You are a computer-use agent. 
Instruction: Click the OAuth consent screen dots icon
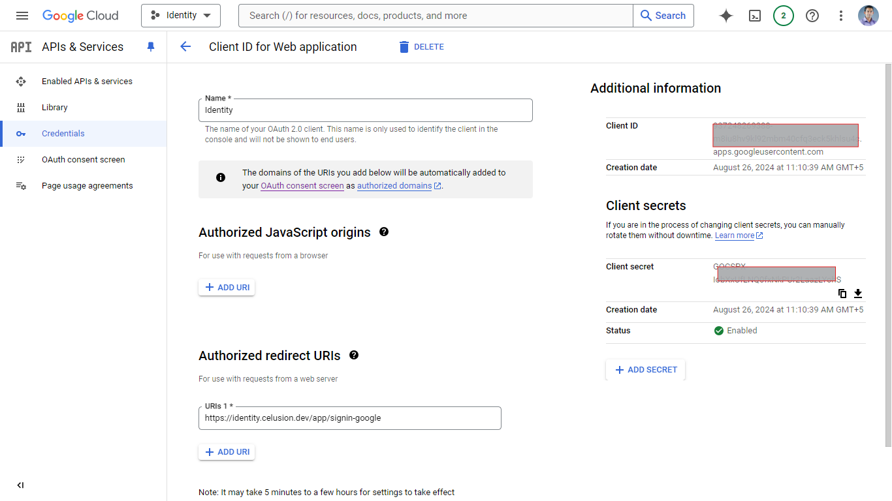click(x=21, y=160)
